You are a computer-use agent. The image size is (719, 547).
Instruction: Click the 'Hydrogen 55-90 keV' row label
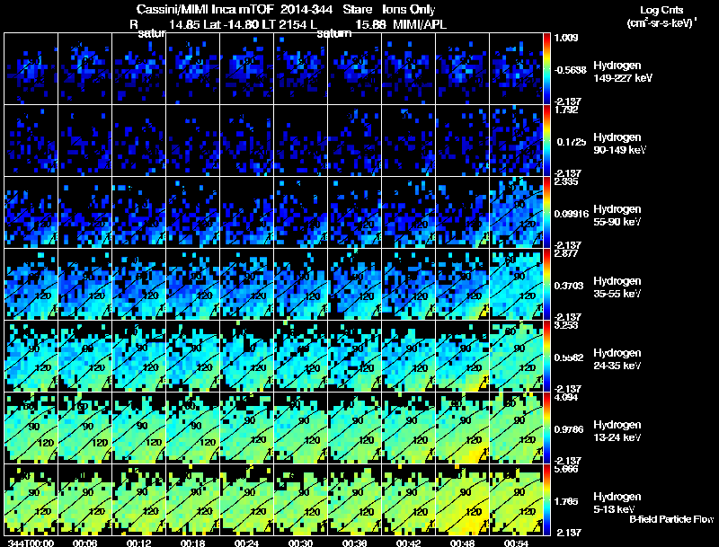click(x=617, y=216)
